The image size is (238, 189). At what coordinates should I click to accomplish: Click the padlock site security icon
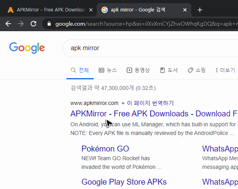click(x=49, y=24)
